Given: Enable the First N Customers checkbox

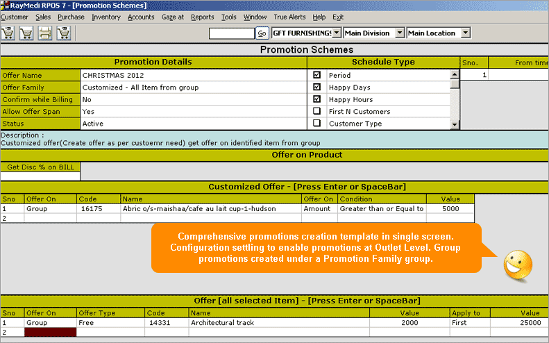Looking at the screenshot, I should coord(317,111).
